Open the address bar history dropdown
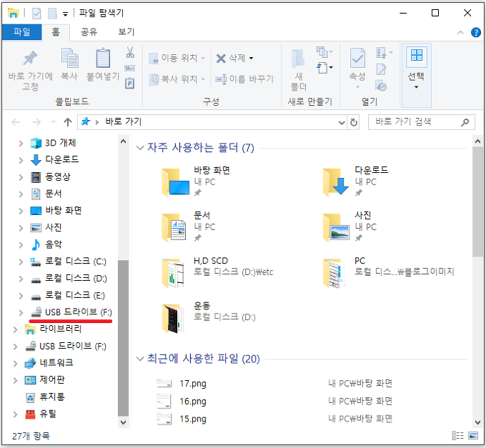486x448 pixels. [x=342, y=122]
